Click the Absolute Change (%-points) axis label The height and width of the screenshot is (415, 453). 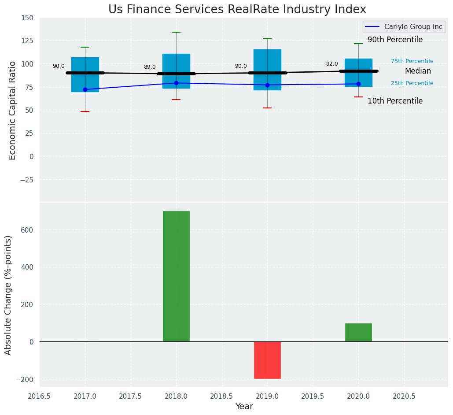8,295
